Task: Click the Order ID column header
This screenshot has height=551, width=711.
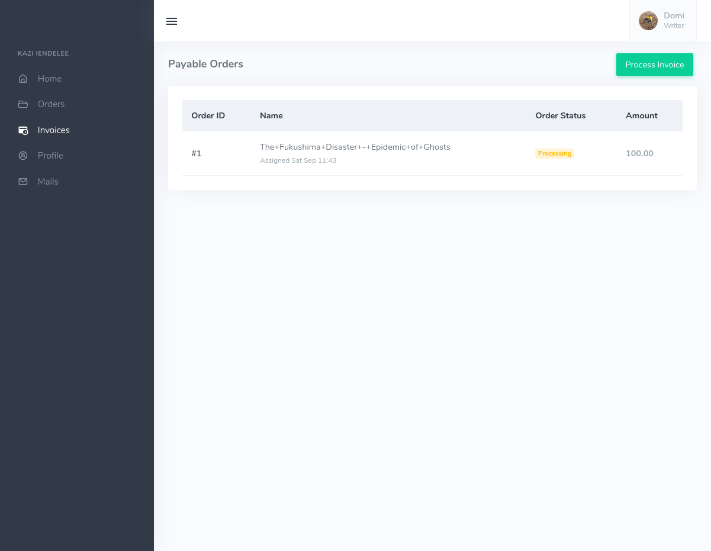Action: tap(208, 115)
